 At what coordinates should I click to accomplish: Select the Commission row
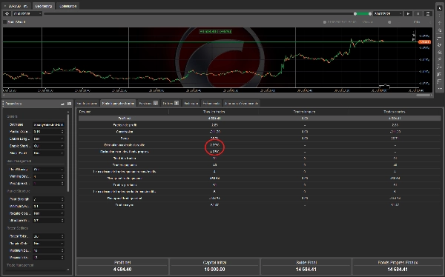[260, 132]
